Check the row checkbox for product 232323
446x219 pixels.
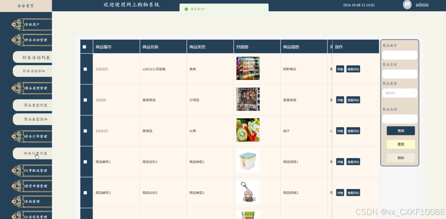[85, 69]
